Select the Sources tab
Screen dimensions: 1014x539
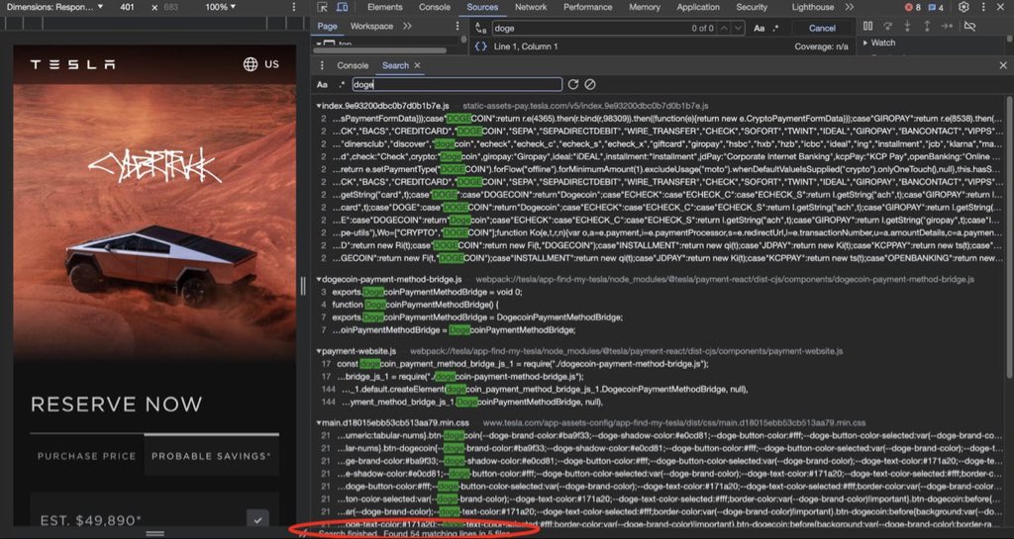[x=482, y=7]
